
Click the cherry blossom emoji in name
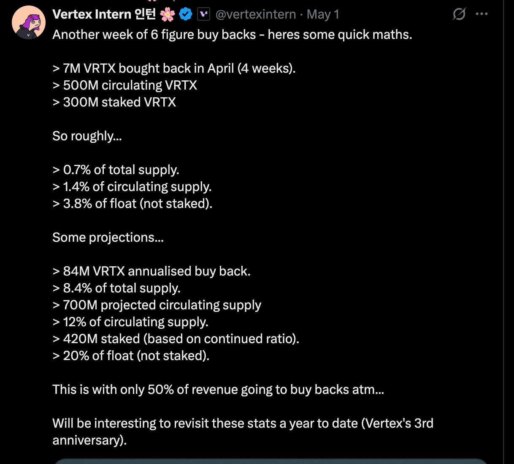pos(168,14)
